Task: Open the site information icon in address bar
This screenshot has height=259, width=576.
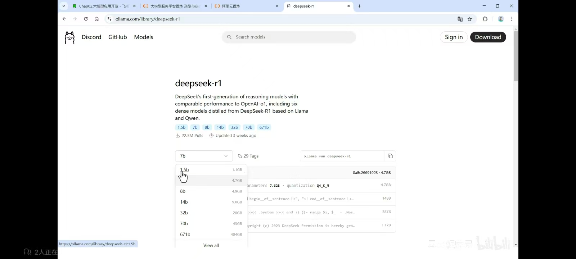Action: click(109, 19)
